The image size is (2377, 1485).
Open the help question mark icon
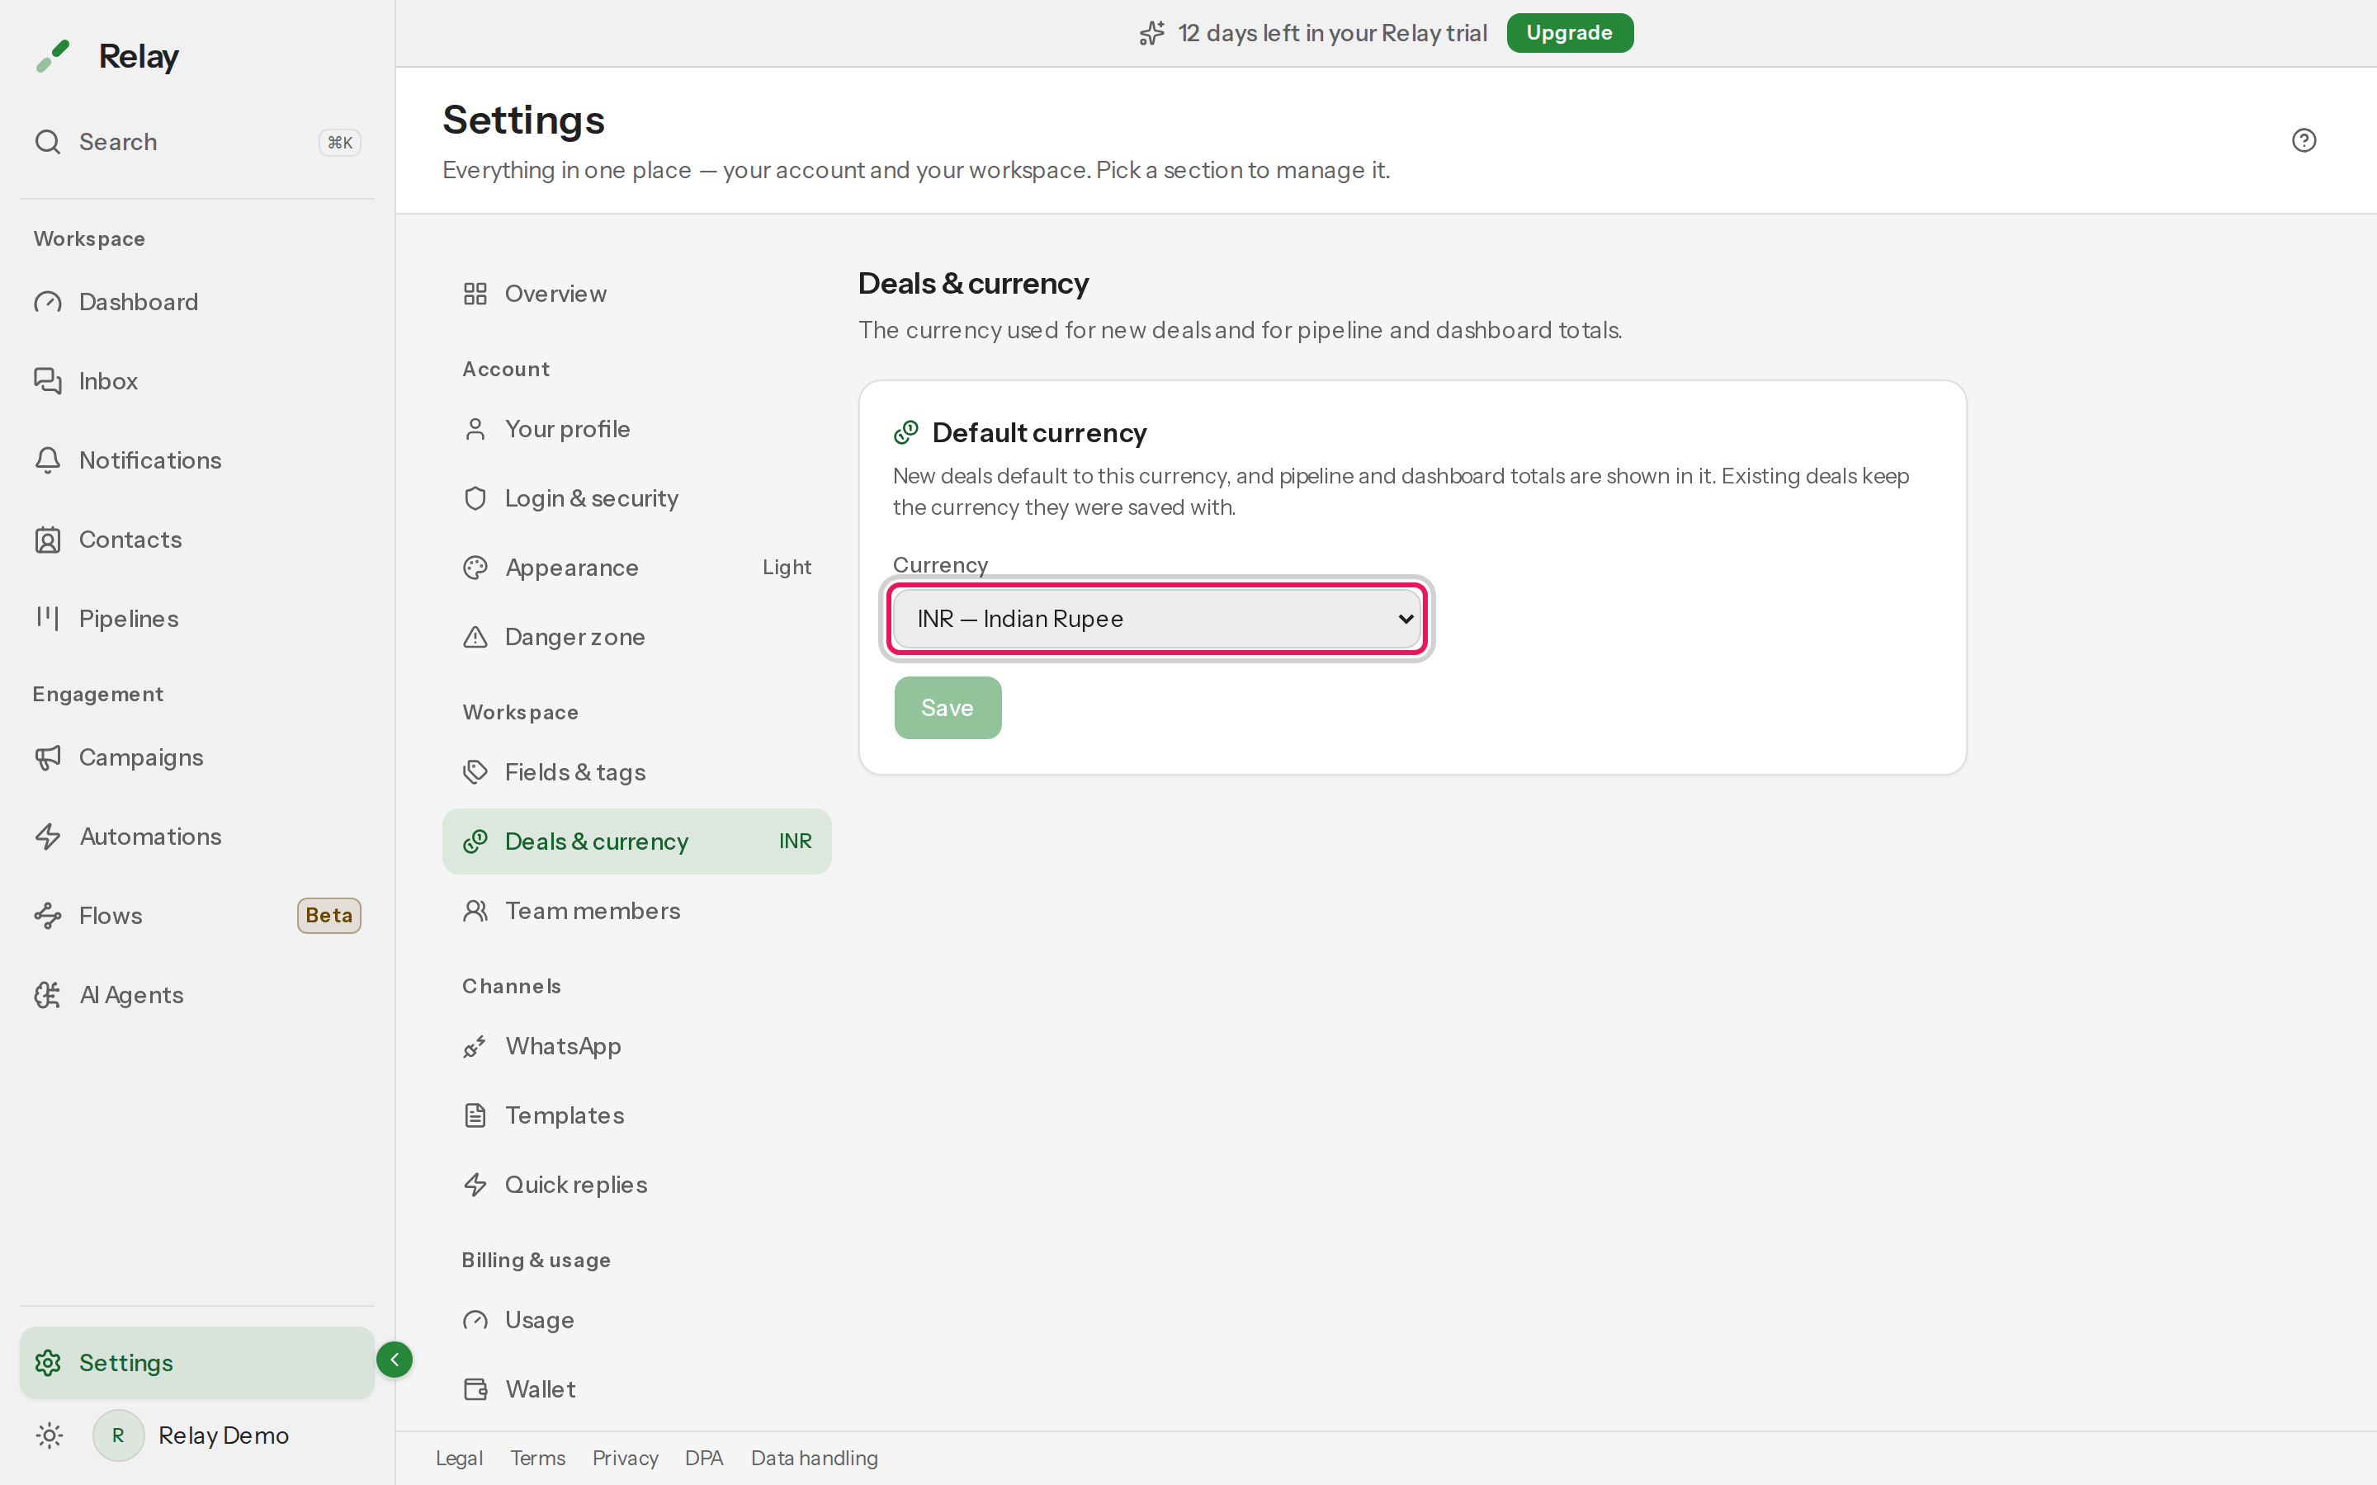click(2304, 140)
